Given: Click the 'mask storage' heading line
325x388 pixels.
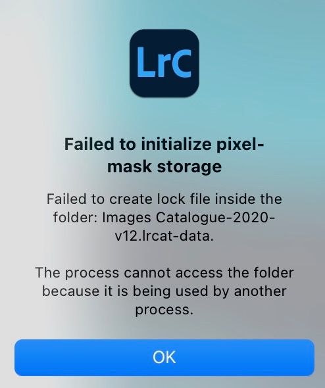Looking at the screenshot, I should coord(164,166).
